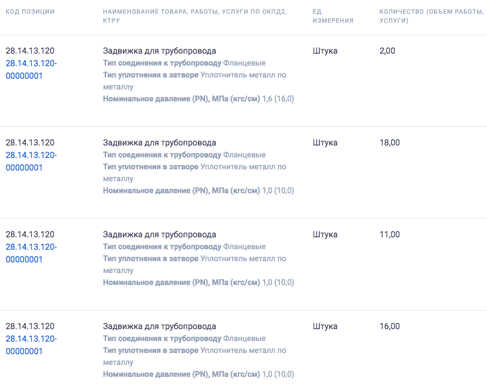The height and width of the screenshot is (384, 487).
Task: Click "Номинальное давление (PN)" label in the 18,00 row
Action: click(156, 191)
